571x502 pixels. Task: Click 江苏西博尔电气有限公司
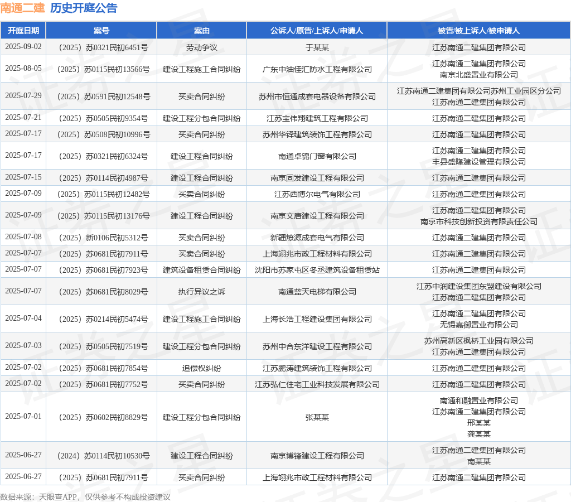click(317, 194)
